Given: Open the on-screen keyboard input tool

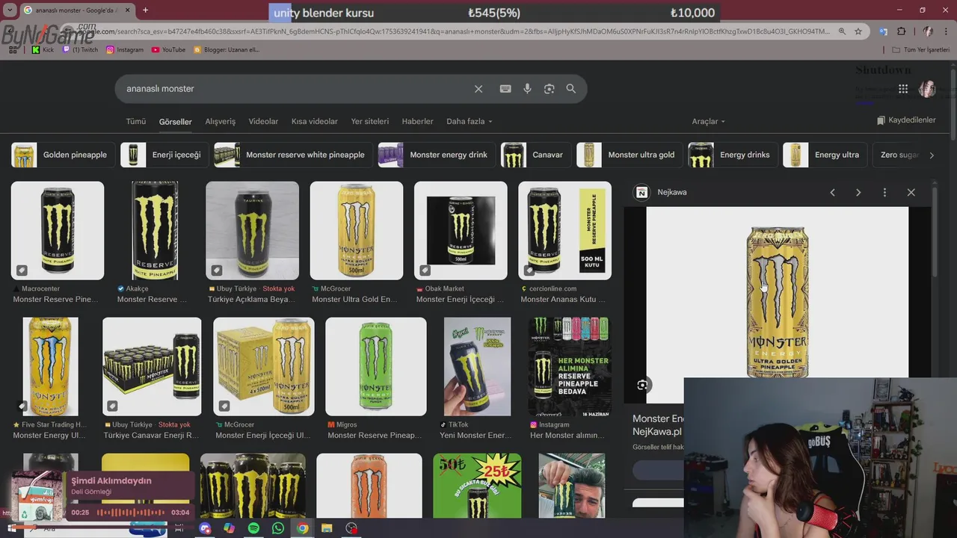Looking at the screenshot, I should (x=505, y=89).
